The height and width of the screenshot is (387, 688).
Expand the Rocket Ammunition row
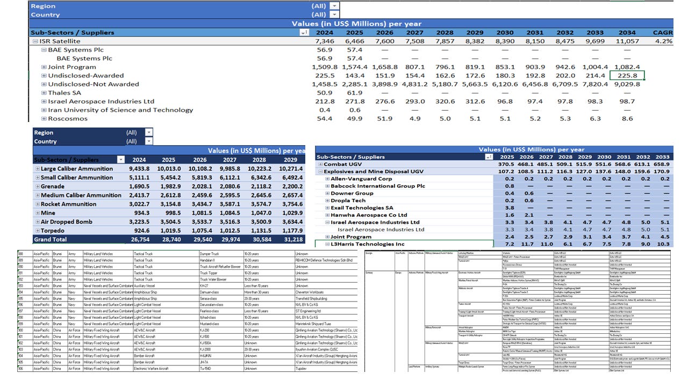(x=38, y=204)
